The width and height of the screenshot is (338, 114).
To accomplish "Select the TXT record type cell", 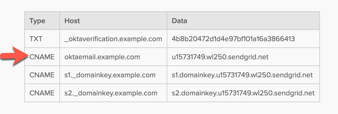I will (36, 39).
